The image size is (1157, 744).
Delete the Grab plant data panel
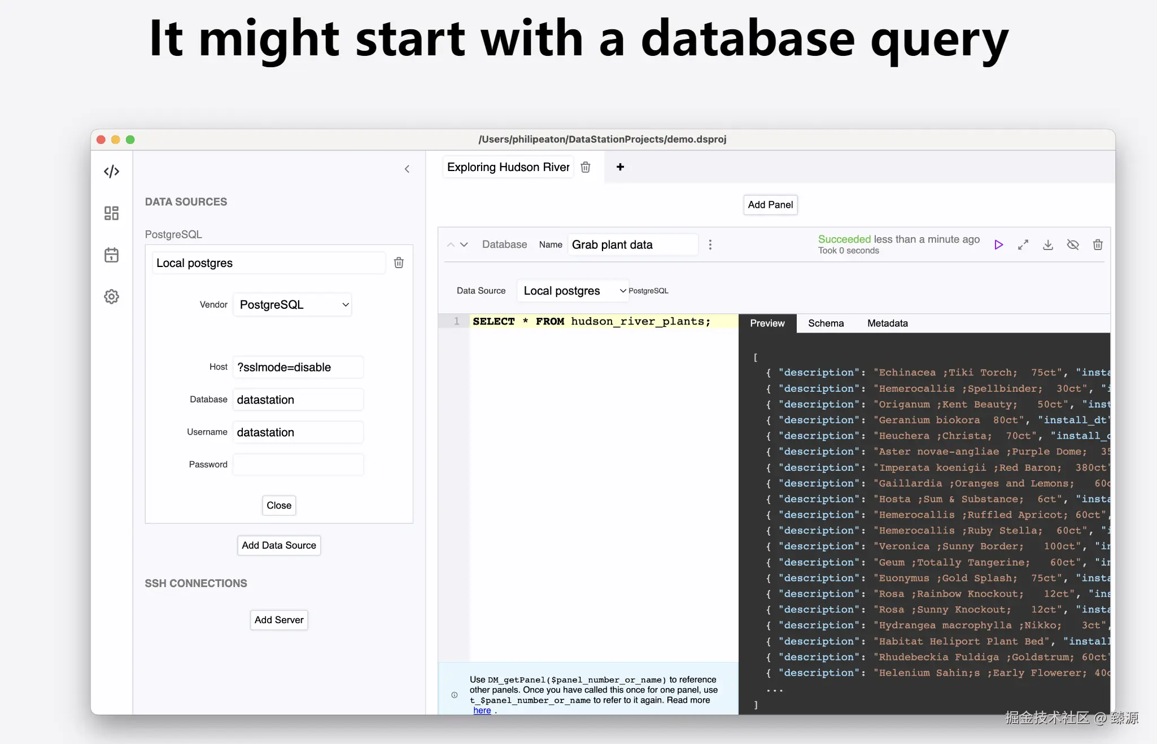[x=1098, y=245]
